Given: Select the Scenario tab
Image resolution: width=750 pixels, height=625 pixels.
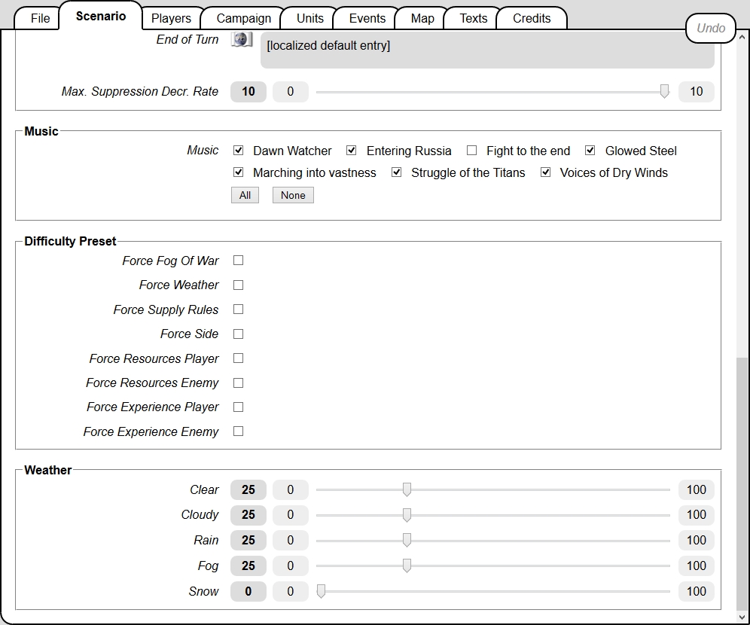Looking at the screenshot, I should 100,17.
